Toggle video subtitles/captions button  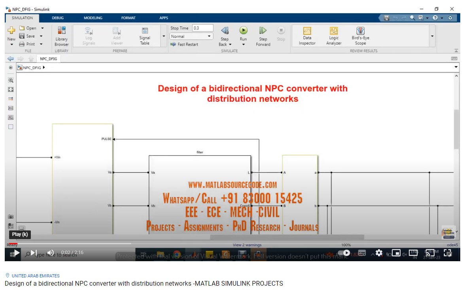coord(362,253)
